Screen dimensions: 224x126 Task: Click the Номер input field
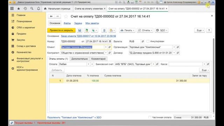70,41
